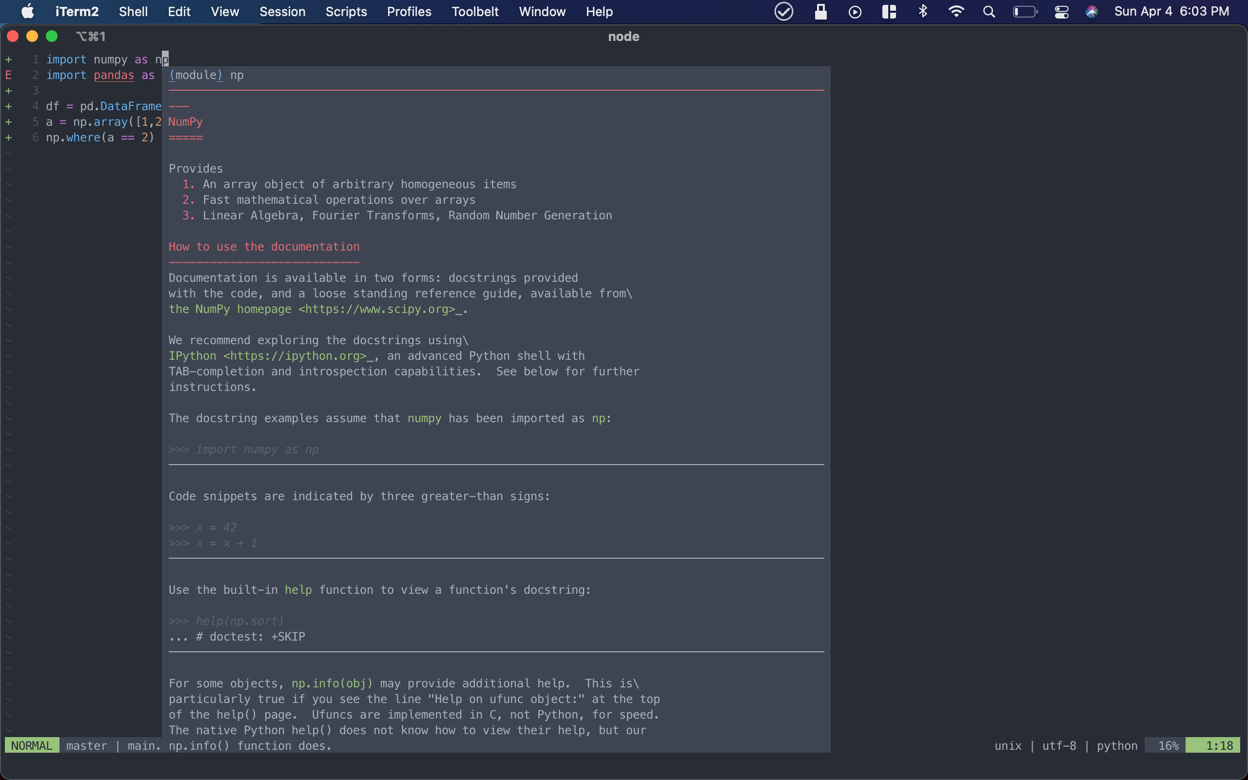Screen dimensions: 1248x780
Task: Click the error sign on line 2 gutter
Action: click(x=9, y=75)
